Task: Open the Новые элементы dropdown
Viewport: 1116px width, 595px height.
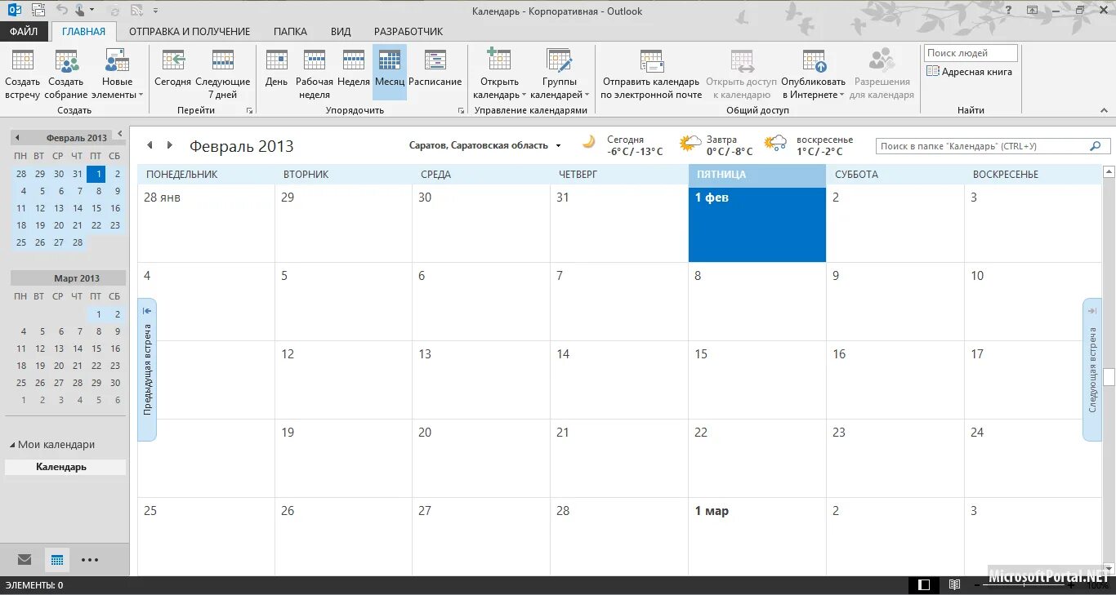Action: (x=118, y=73)
